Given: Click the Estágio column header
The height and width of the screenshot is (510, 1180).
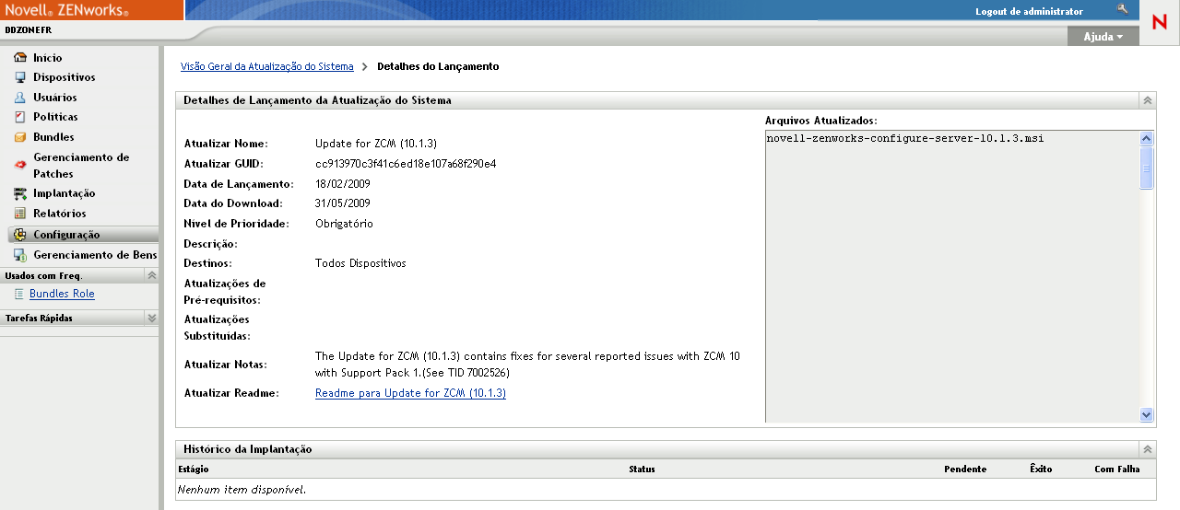Looking at the screenshot, I should point(194,469).
